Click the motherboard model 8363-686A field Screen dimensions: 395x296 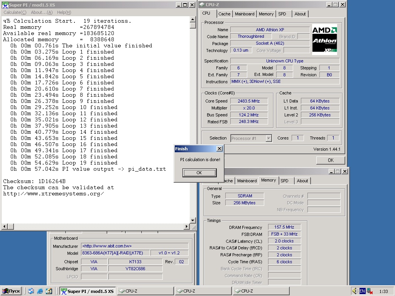pyautogui.click(x=115, y=253)
